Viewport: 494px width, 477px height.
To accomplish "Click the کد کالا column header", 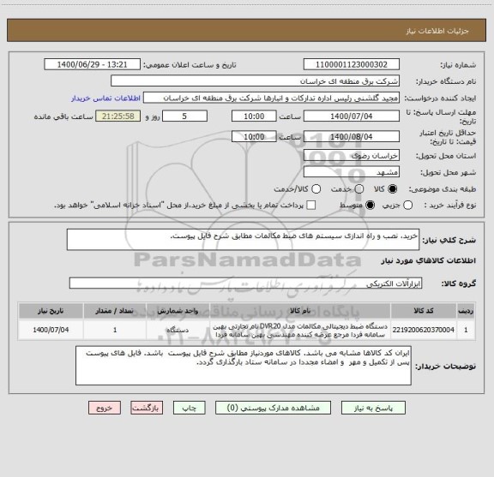I will tap(424, 311).
